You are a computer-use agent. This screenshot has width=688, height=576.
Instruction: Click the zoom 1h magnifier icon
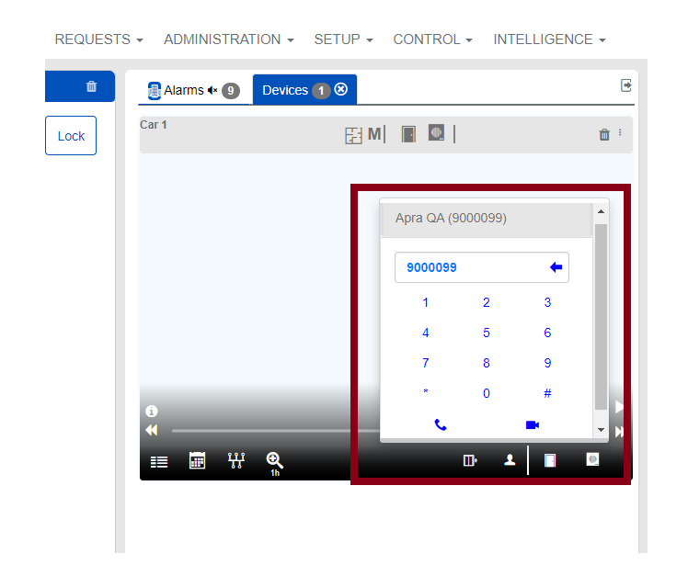tap(273, 461)
